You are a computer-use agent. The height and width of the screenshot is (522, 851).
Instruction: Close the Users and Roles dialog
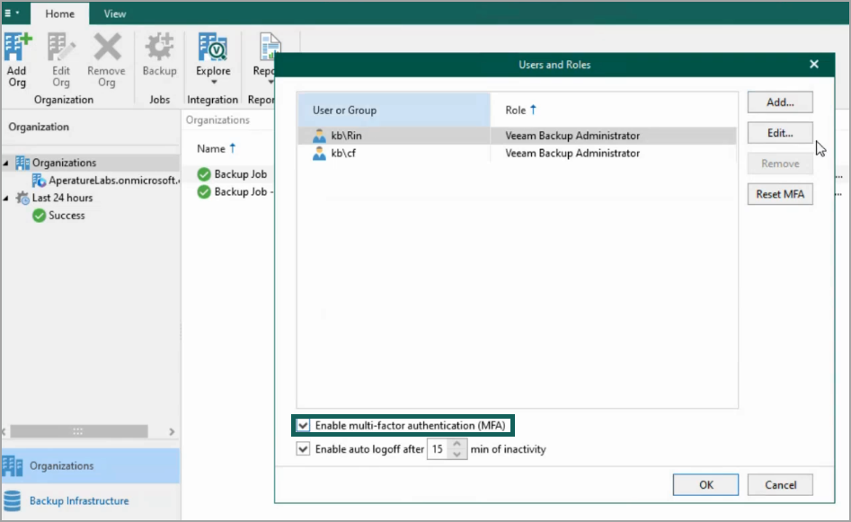pos(813,65)
